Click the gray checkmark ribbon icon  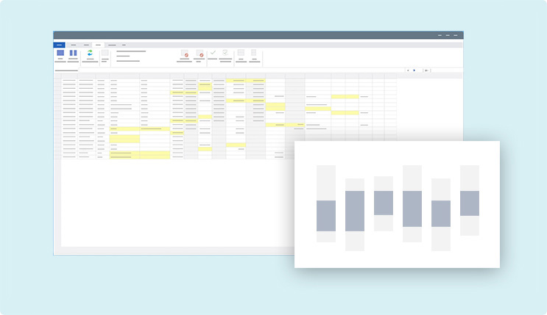pos(213,53)
